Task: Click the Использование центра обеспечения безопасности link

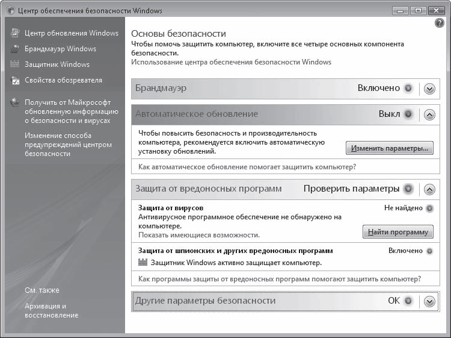Action: [x=231, y=62]
